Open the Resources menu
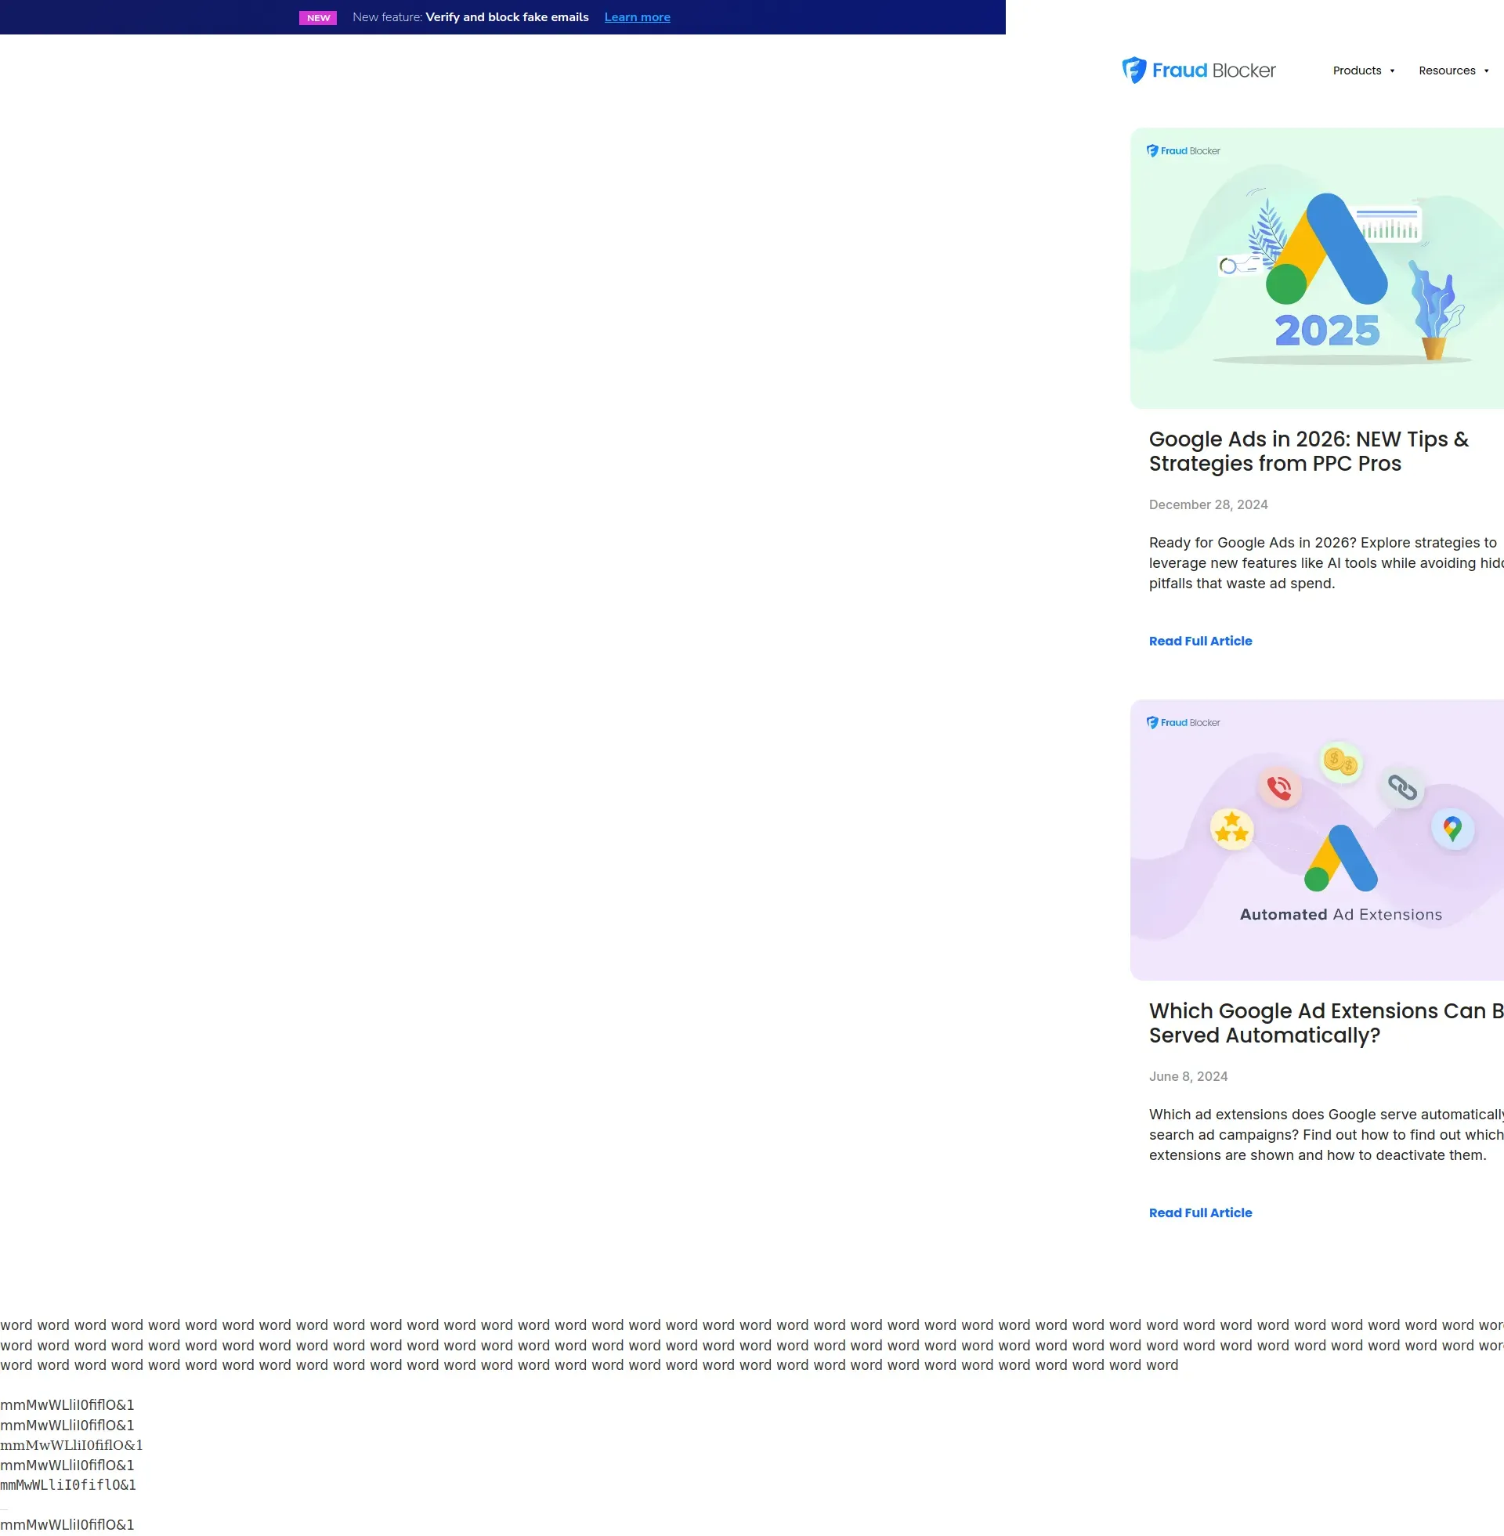1504x1536 pixels. pos(1446,70)
